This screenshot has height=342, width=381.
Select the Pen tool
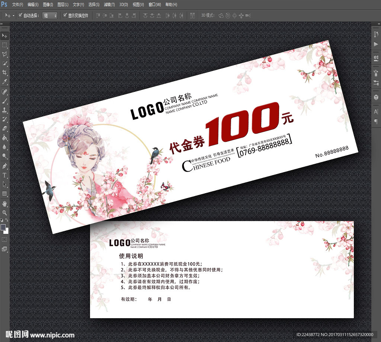click(4, 166)
